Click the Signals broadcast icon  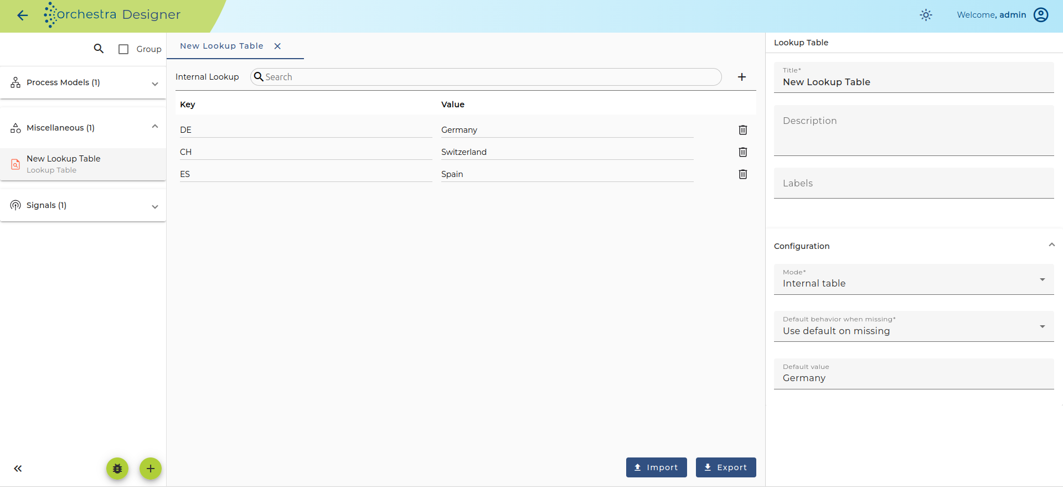tap(16, 205)
